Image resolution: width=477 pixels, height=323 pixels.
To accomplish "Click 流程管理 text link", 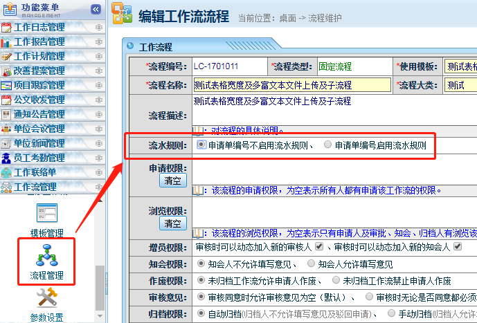I will pyautogui.click(x=47, y=275).
